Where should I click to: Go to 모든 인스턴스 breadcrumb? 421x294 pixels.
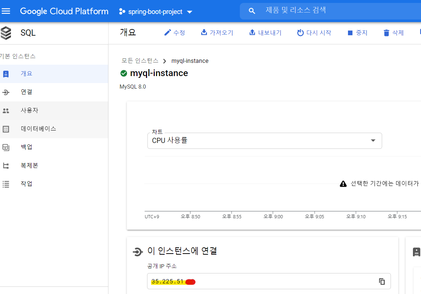coord(140,61)
